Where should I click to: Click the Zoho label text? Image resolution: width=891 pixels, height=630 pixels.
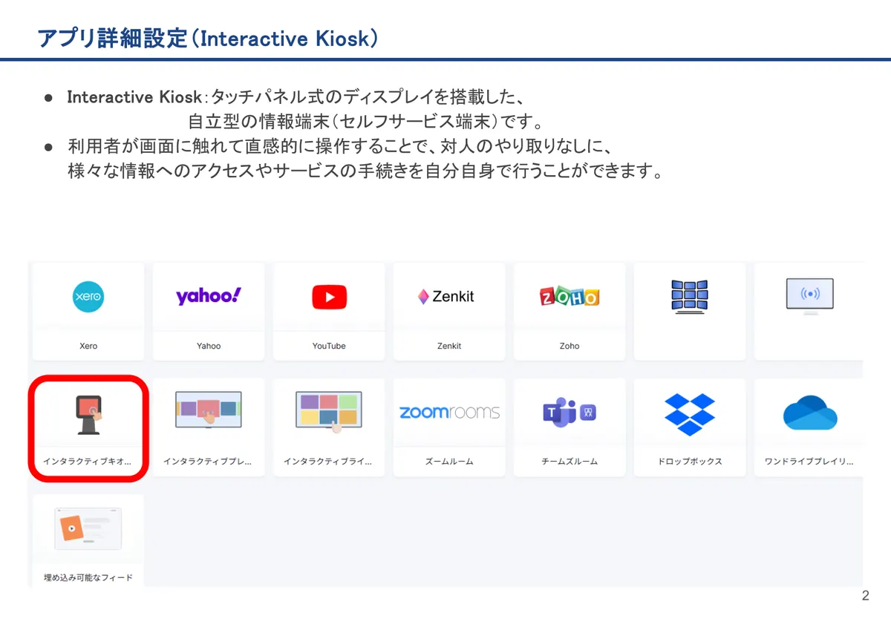tap(569, 346)
